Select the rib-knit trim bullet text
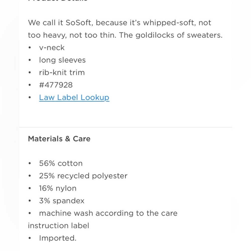The image size is (251, 251). click(x=62, y=73)
